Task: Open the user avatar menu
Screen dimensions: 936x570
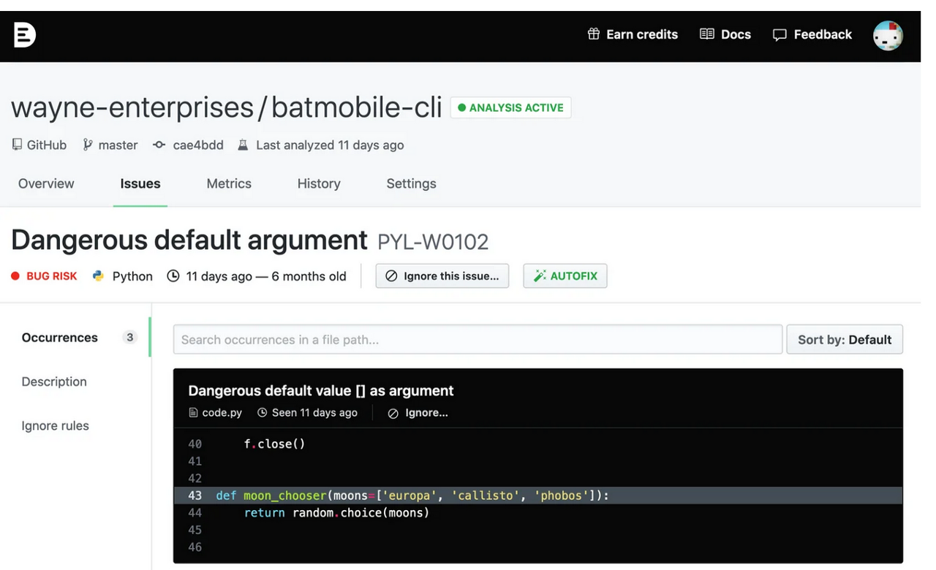Action: tap(888, 35)
